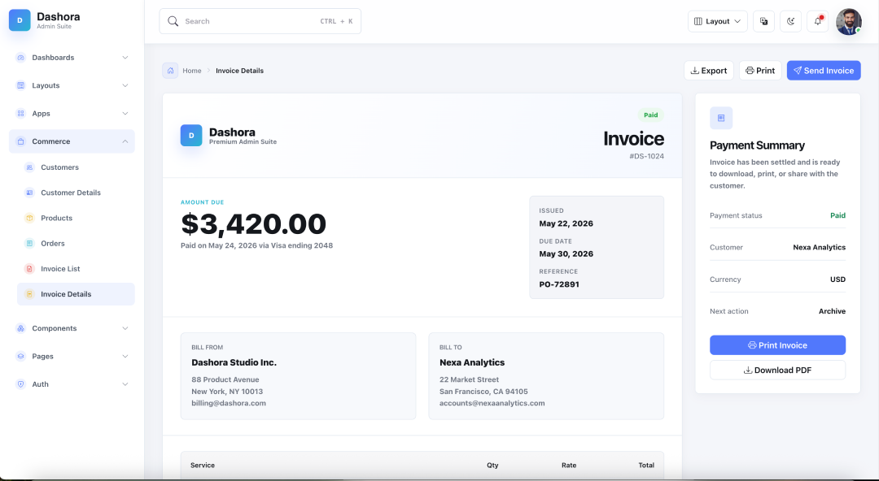This screenshot has width=879, height=481.
Task: Open Invoice List in the sidebar
Action: pos(76,269)
